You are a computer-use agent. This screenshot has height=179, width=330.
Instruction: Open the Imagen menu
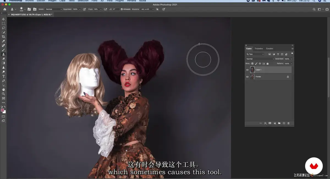tap(52, 1)
